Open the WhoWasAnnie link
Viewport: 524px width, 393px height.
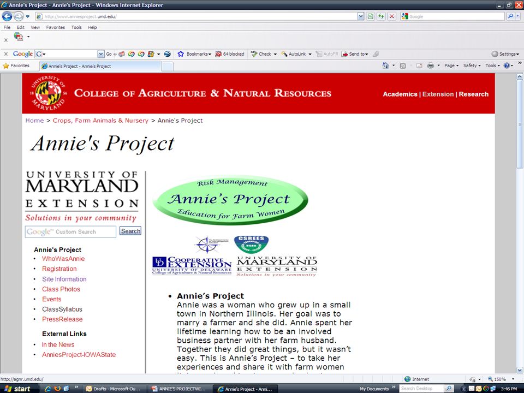[x=63, y=259]
